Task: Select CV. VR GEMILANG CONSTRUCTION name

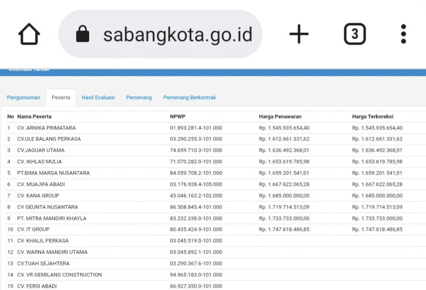Action: [60, 275]
